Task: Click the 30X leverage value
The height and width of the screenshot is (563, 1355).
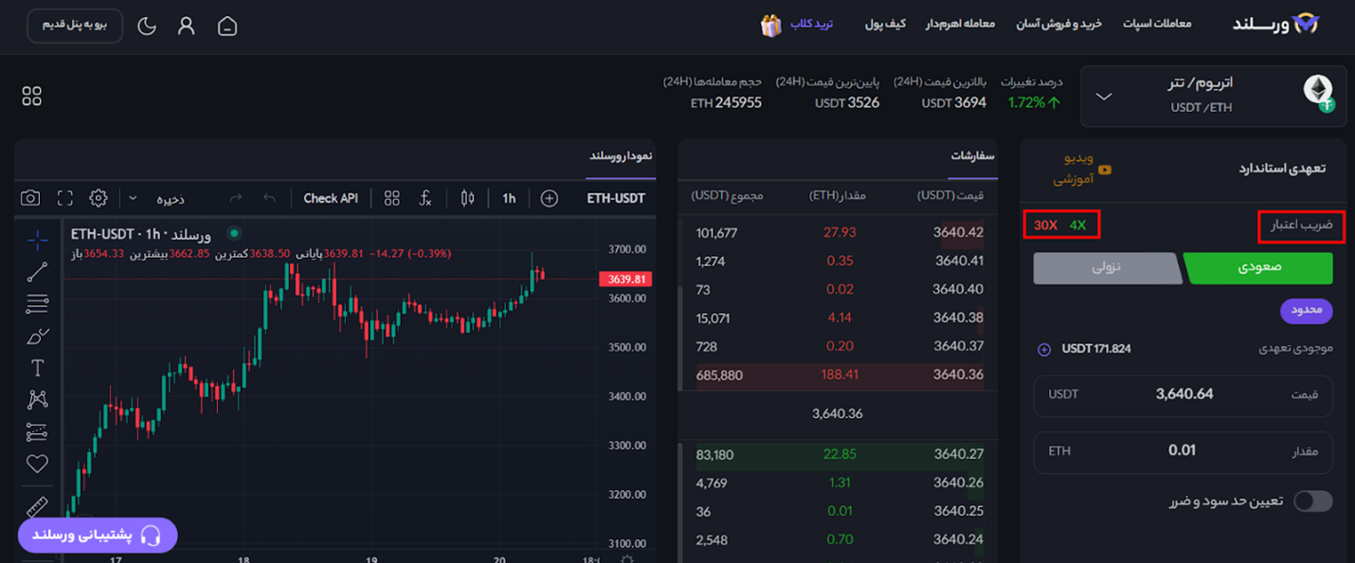Action: coord(1045,226)
